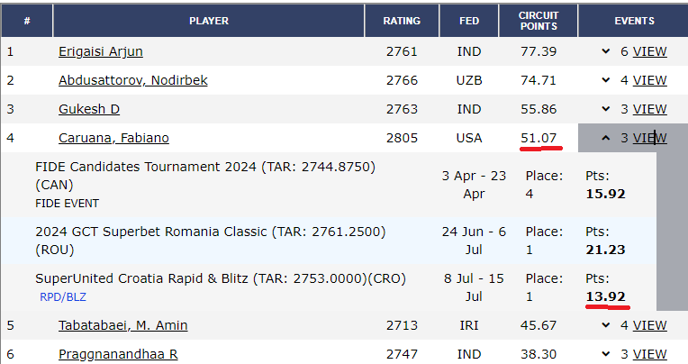The height and width of the screenshot is (364, 688).
Task: Click VIEW link for Erigaisi Arjun
Action: click(649, 51)
